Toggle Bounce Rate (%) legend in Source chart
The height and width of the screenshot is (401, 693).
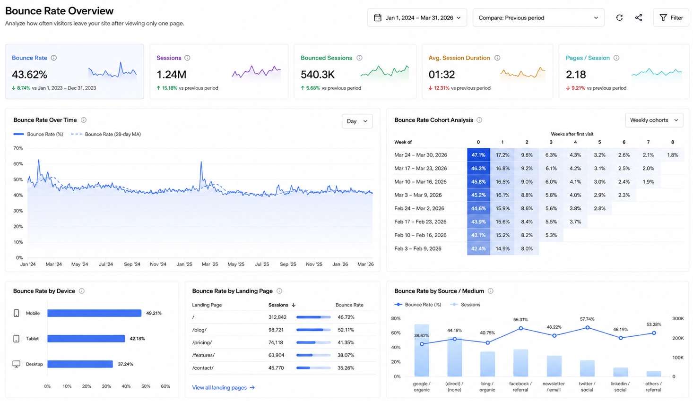(418, 305)
